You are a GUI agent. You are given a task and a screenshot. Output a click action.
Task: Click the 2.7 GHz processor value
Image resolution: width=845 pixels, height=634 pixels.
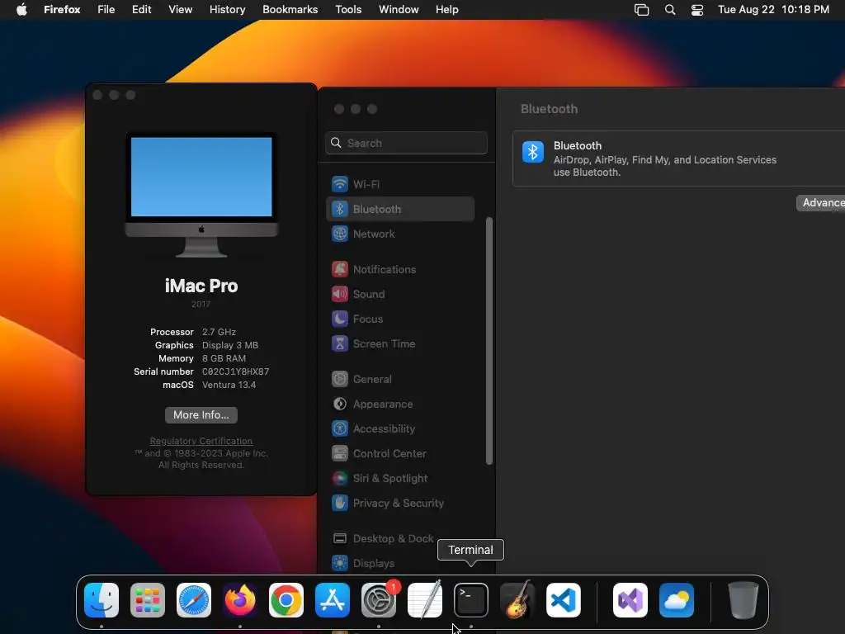click(219, 332)
